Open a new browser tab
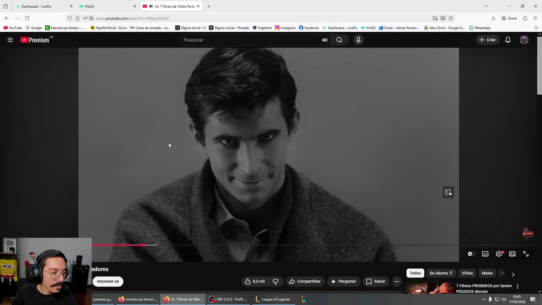The image size is (542, 305). 209,6
